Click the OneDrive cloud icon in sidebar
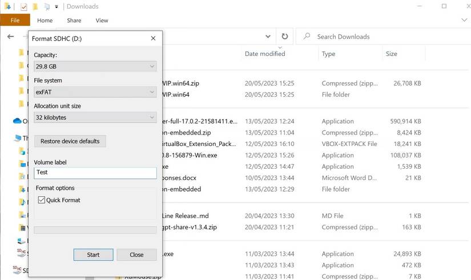This screenshot has height=280, width=471. [17, 121]
